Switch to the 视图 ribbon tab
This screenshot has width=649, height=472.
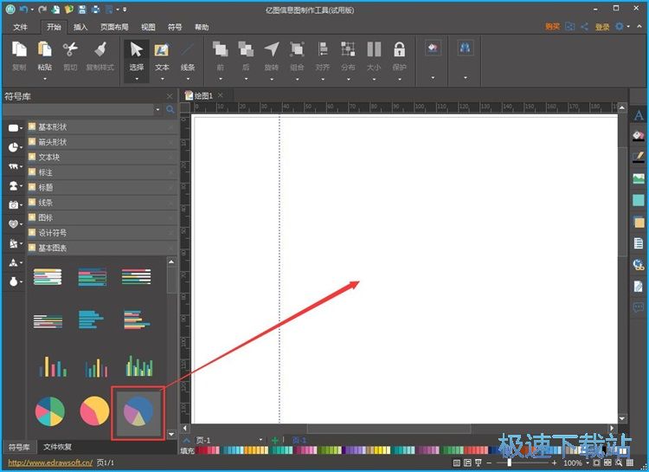148,27
